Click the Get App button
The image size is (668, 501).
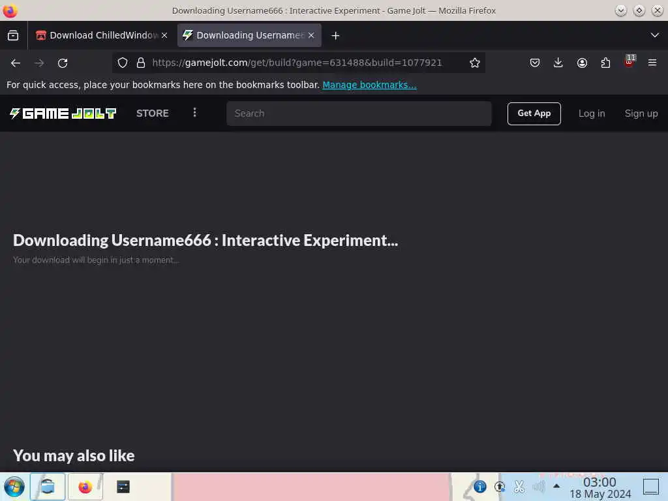(534, 114)
